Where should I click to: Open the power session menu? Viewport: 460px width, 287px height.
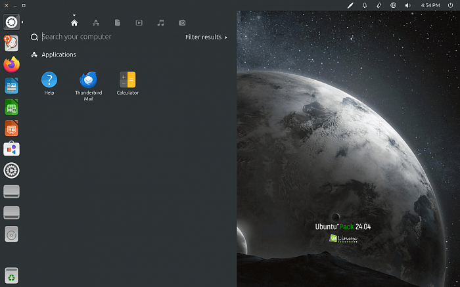click(x=450, y=5)
